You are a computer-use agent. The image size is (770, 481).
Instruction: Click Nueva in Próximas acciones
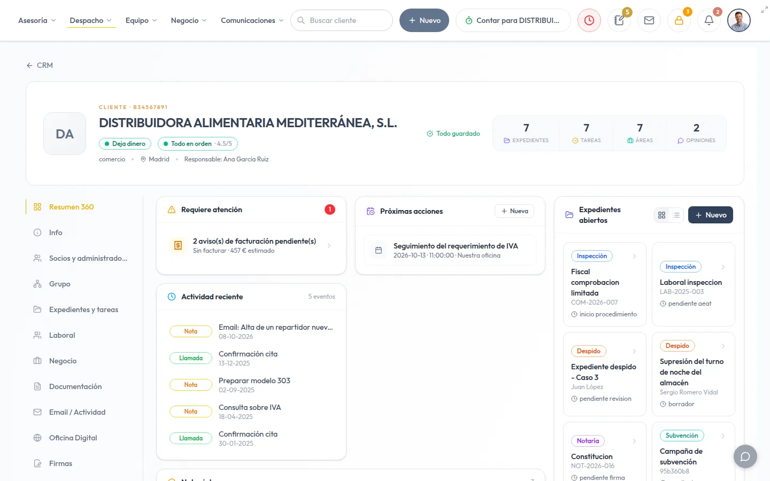pyautogui.click(x=514, y=211)
